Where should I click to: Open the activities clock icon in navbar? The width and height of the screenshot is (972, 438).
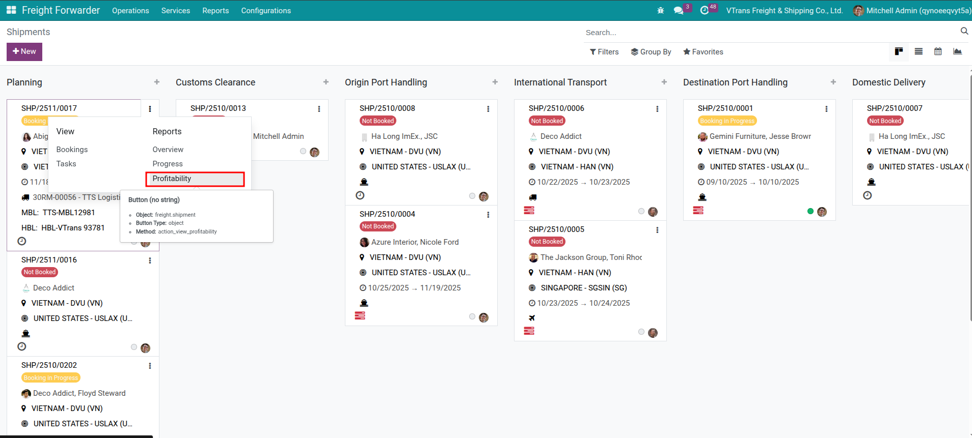point(705,10)
